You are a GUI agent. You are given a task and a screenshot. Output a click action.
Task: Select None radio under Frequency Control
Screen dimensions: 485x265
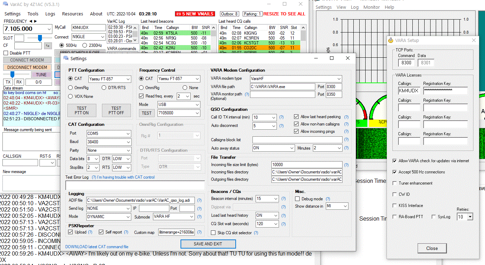[x=185, y=88]
